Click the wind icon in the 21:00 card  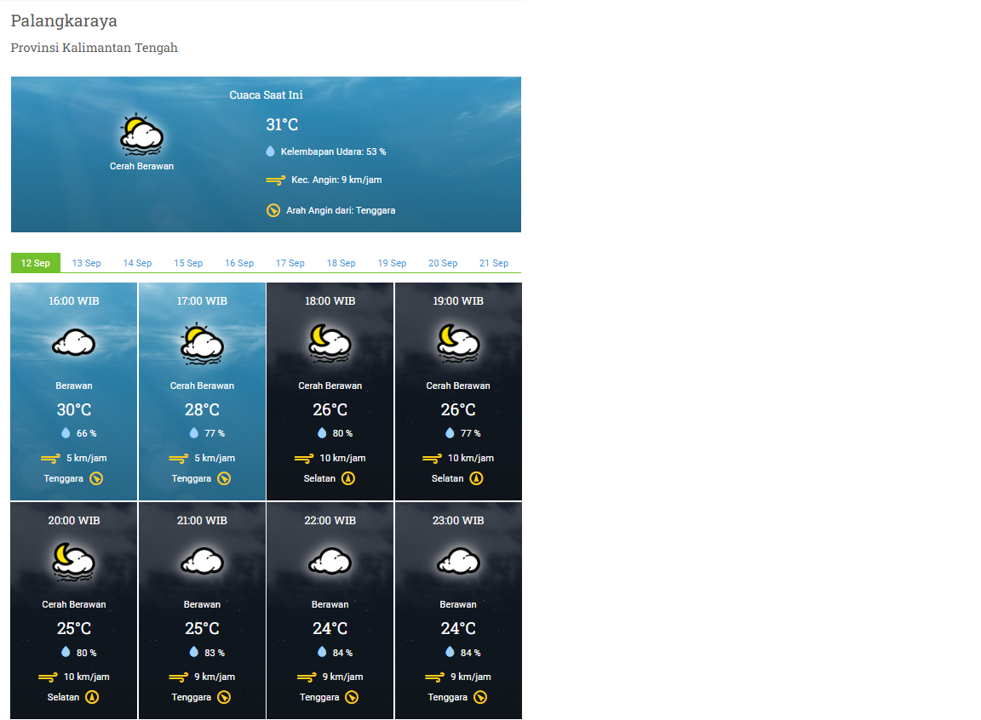point(178,677)
